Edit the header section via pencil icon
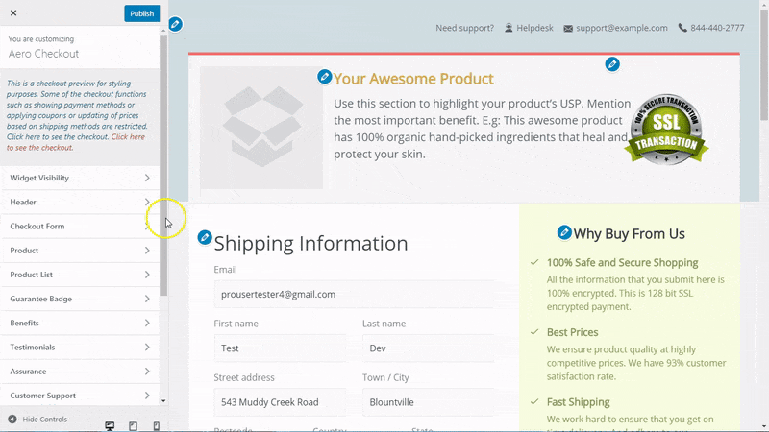The image size is (769, 432). (175, 24)
